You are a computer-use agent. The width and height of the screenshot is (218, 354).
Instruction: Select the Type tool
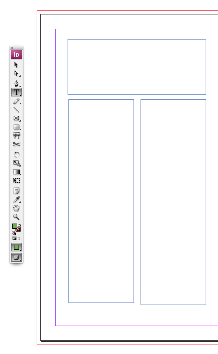[x=16, y=92]
